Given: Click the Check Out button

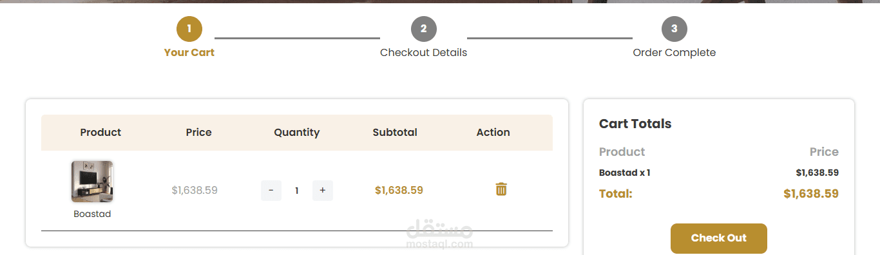Looking at the screenshot, I should 719,238.
